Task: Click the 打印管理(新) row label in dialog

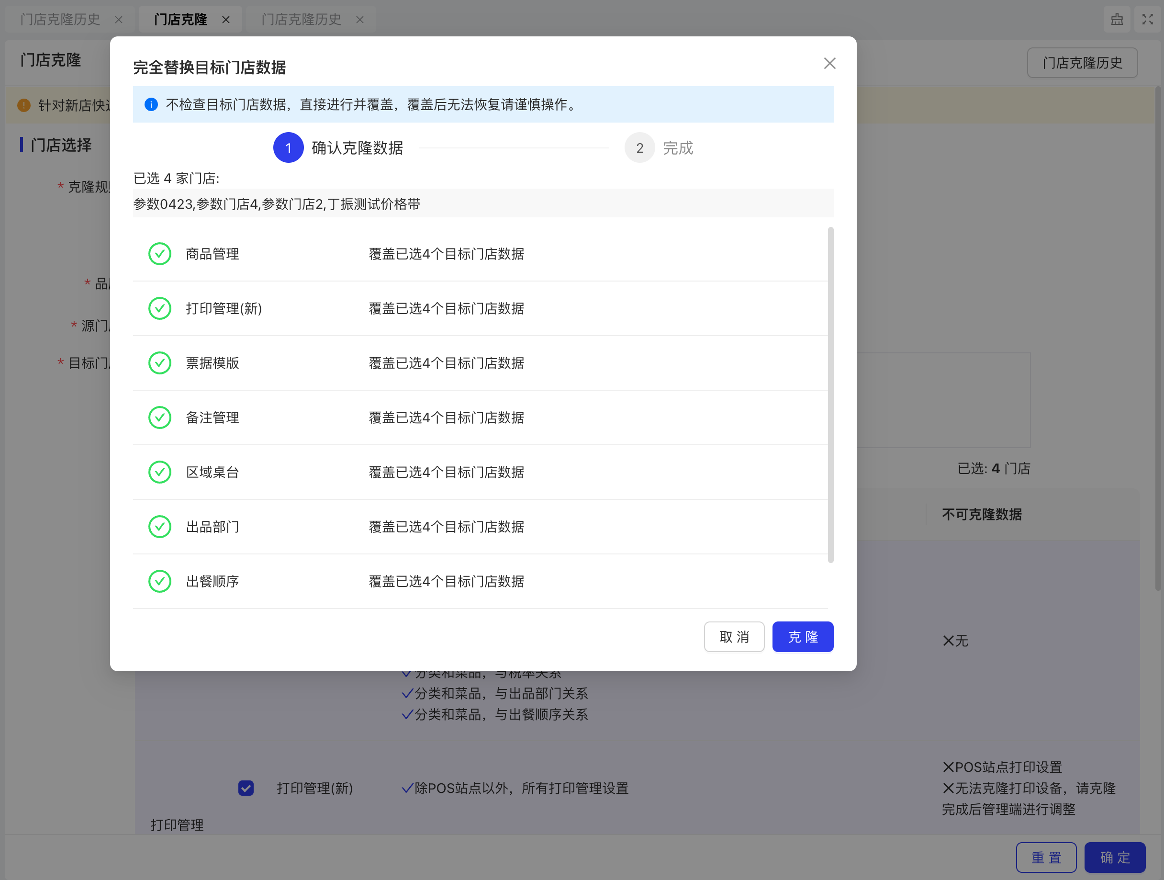Action: click(224, 308)
